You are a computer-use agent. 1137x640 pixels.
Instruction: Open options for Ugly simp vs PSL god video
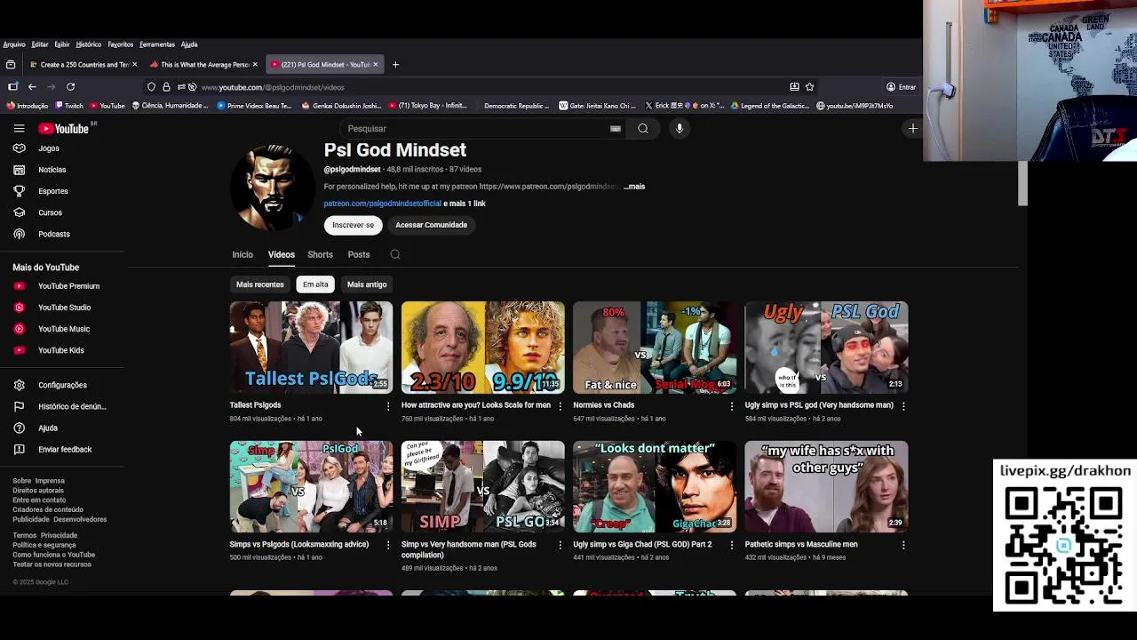(x=903, y=406)
